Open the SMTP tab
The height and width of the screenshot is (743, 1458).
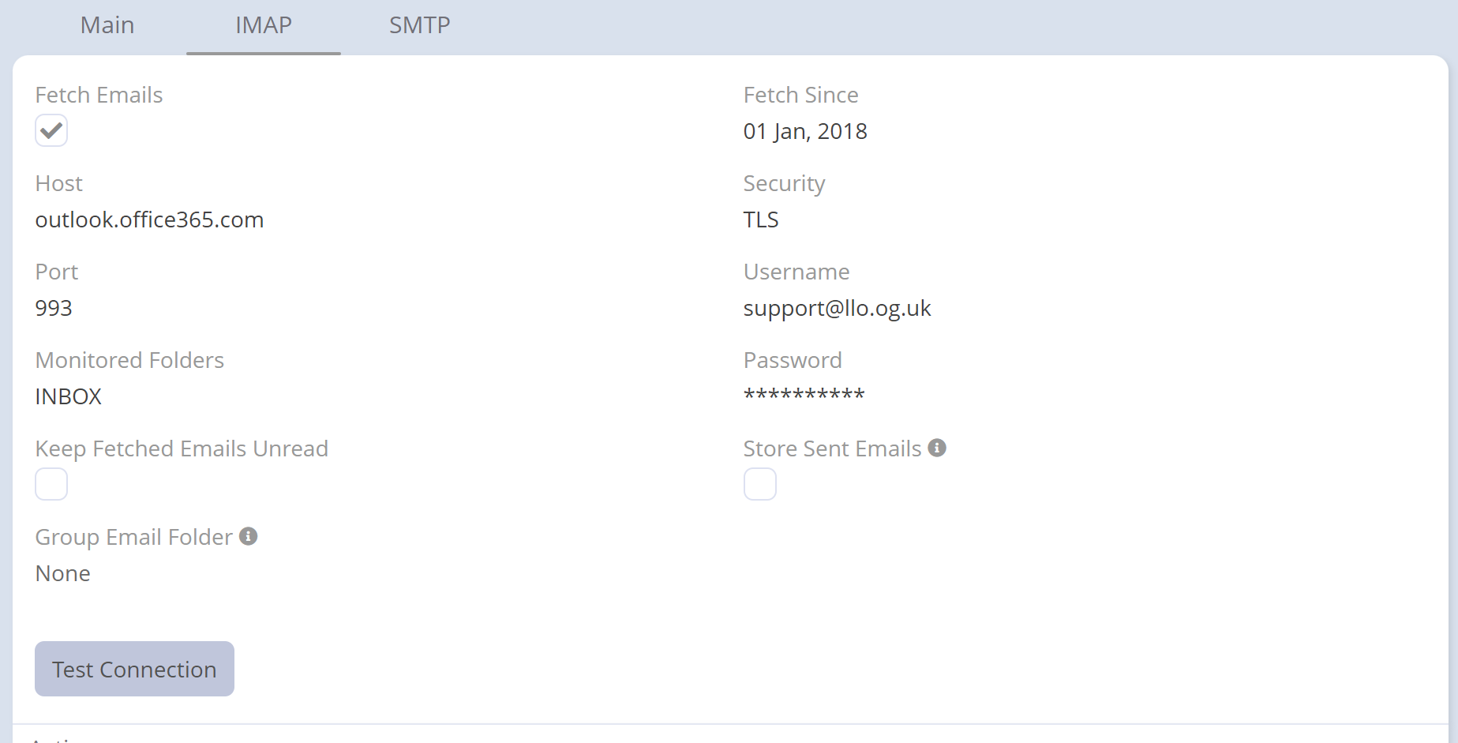pos(419,25)
